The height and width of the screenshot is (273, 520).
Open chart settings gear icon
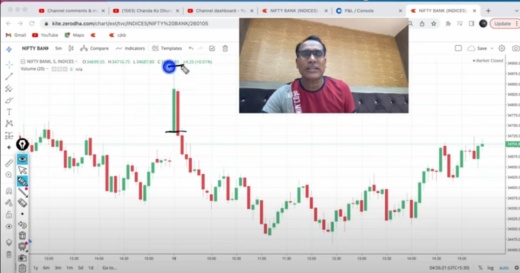click(x=502, y=48)
